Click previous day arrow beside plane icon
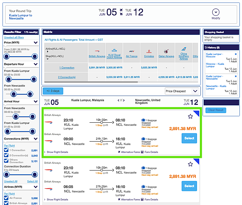242x205 pixels. (x=118, y=100)
